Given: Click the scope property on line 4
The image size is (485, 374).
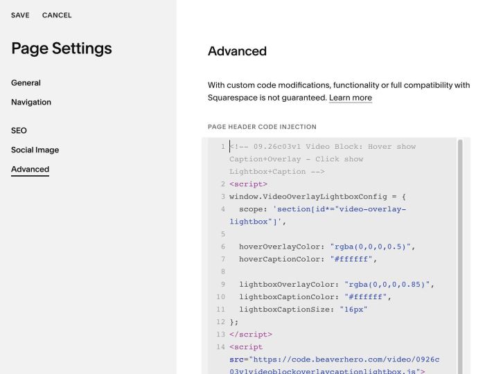Looking at the screenshot, I should point(253,209).
